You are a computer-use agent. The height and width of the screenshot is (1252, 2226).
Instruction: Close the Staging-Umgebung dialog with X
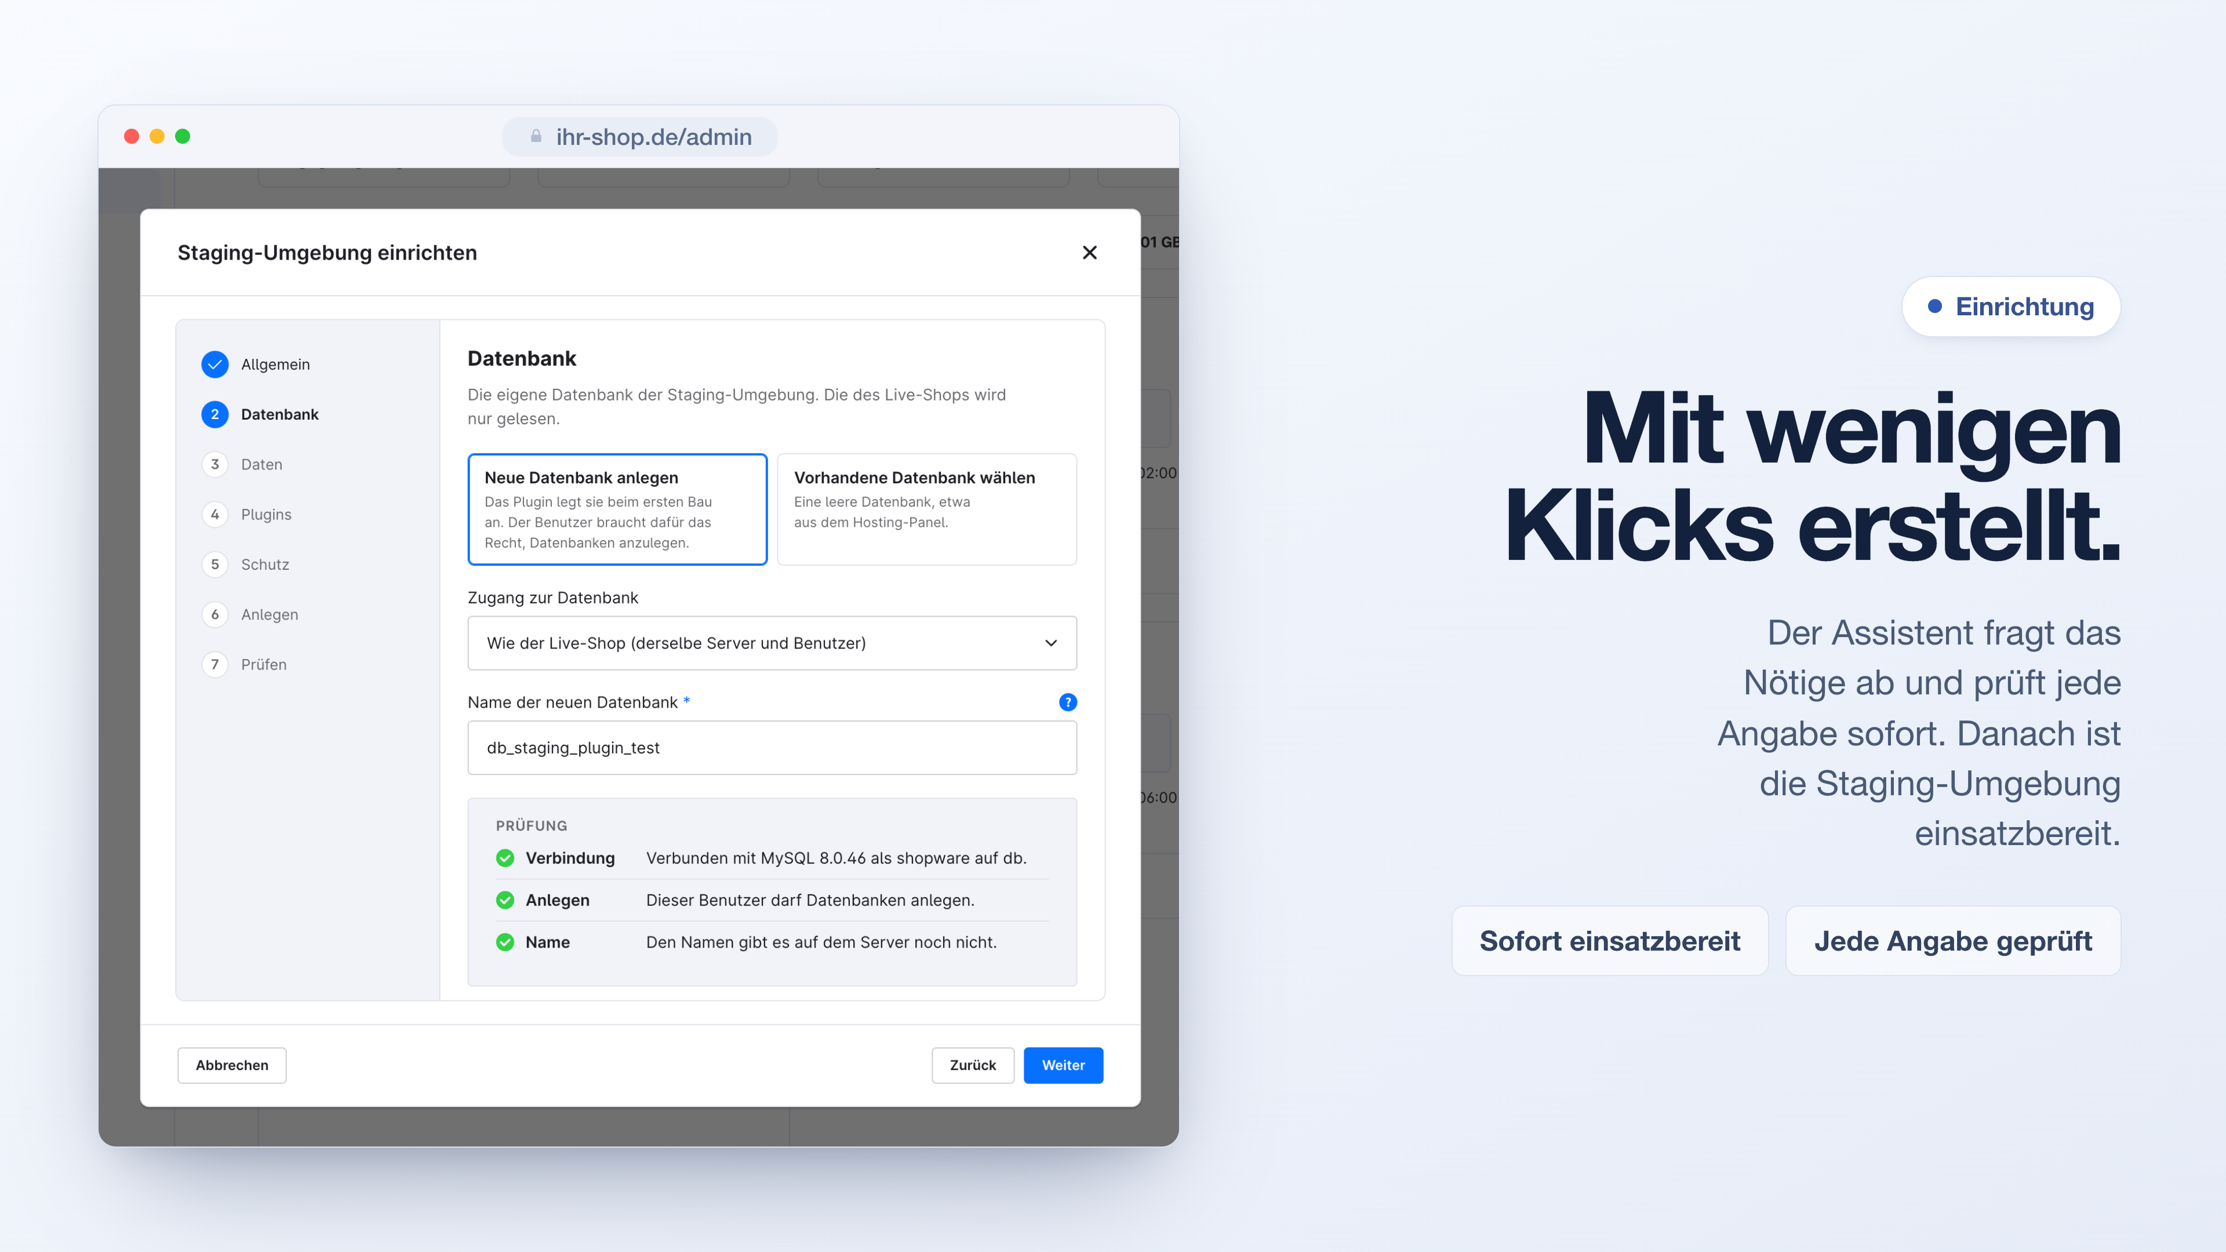1090,252
